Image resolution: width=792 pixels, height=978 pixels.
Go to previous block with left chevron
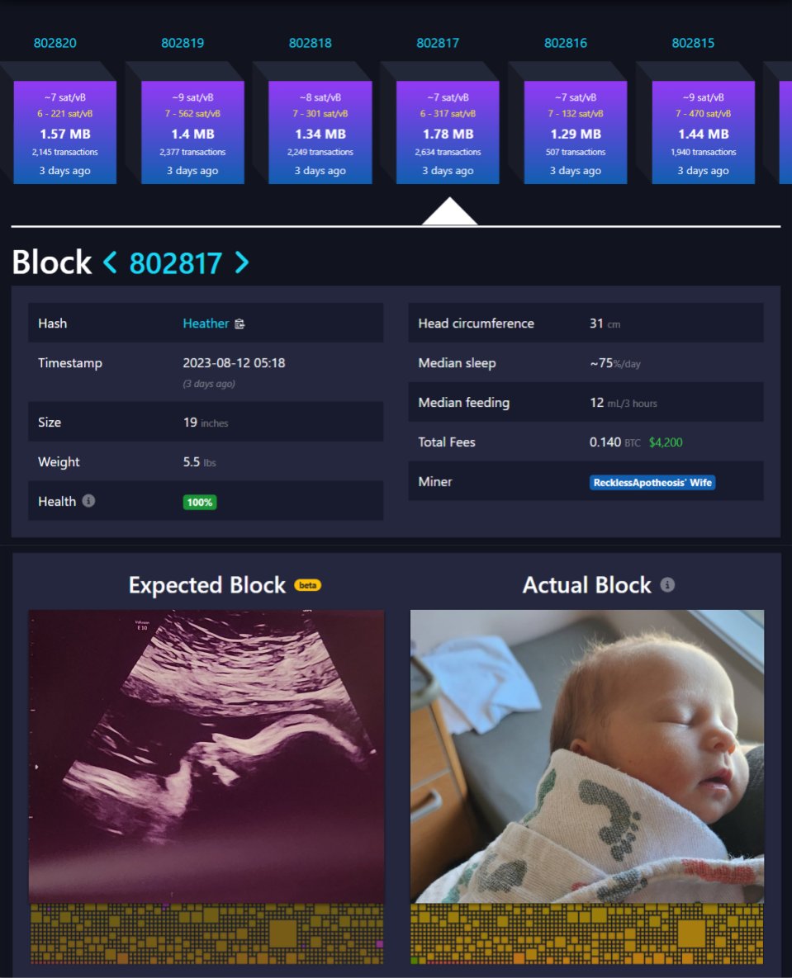pyautogui.click(x=110, y=262)
